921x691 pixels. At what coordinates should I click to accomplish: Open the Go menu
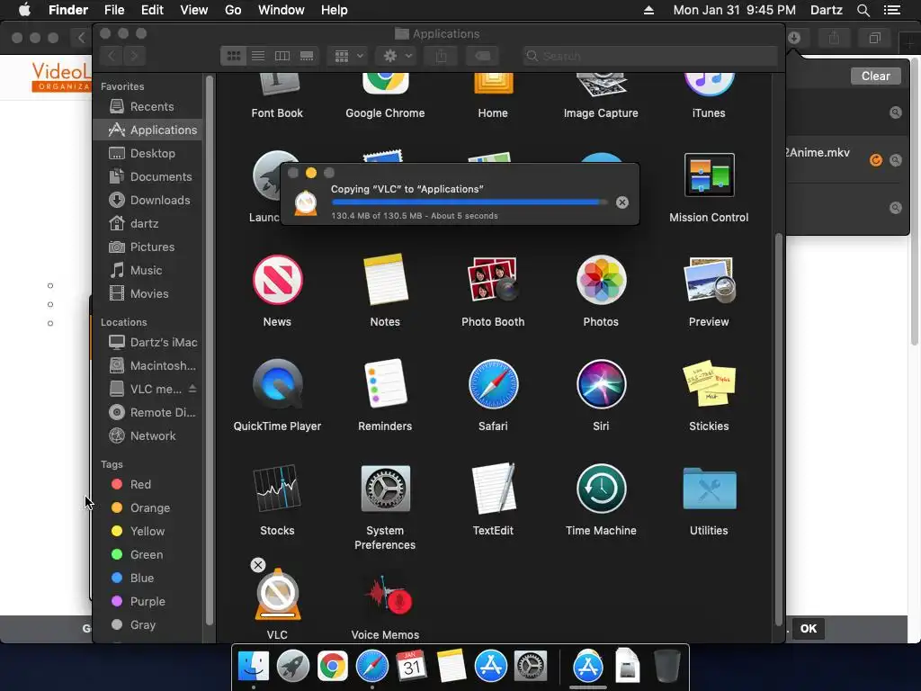click(x=233, y=10)
